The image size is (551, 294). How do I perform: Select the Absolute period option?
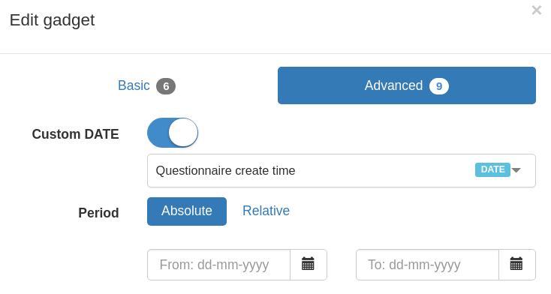click(187, 211)
